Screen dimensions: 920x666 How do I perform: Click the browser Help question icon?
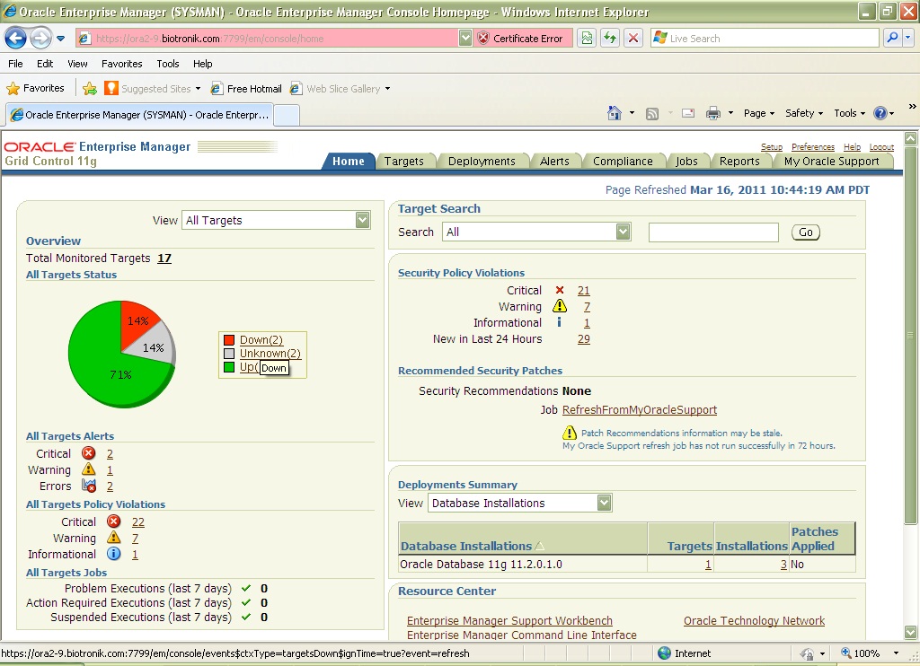880,113
